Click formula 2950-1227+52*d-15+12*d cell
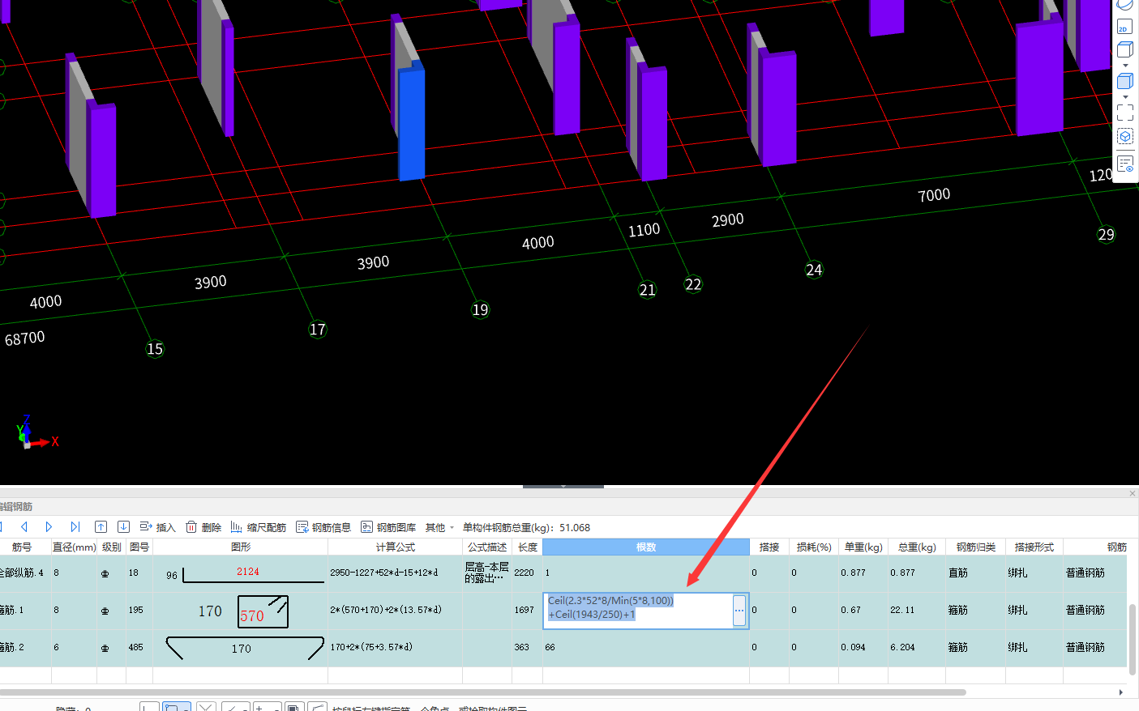This screenshot has height=711, width=1139. click(395, 573)
